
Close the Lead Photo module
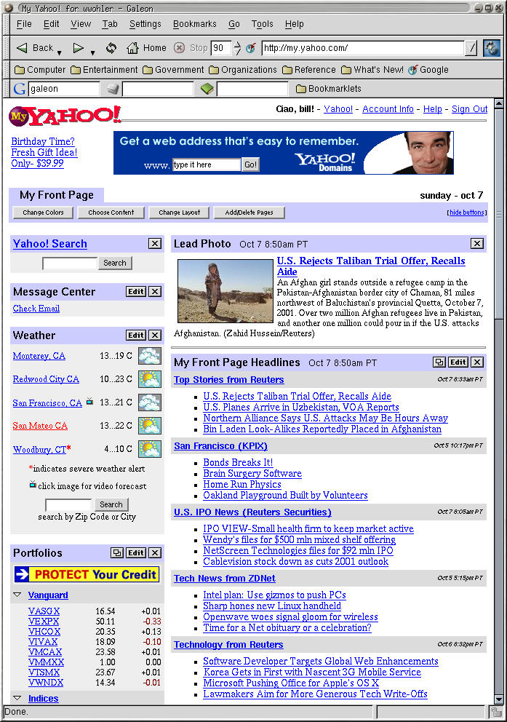477,243
